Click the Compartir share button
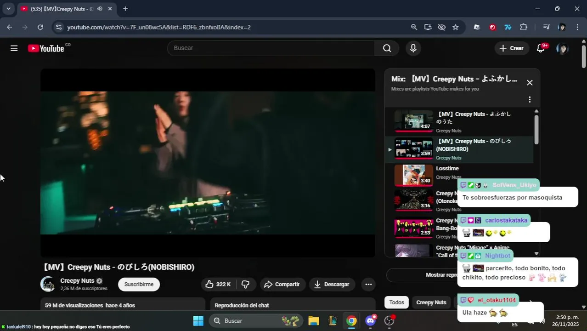Image resolution: width=587 pixels, height=331 pixels. [282, 285]
